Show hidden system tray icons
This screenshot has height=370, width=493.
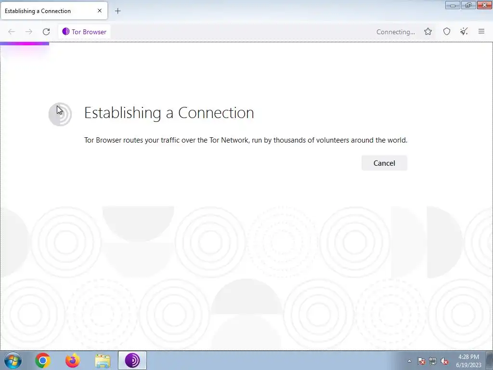[x=409, y=361]
